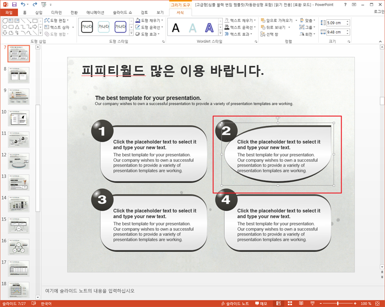Select slide 14 thumbnail

[x=19, y=204]
